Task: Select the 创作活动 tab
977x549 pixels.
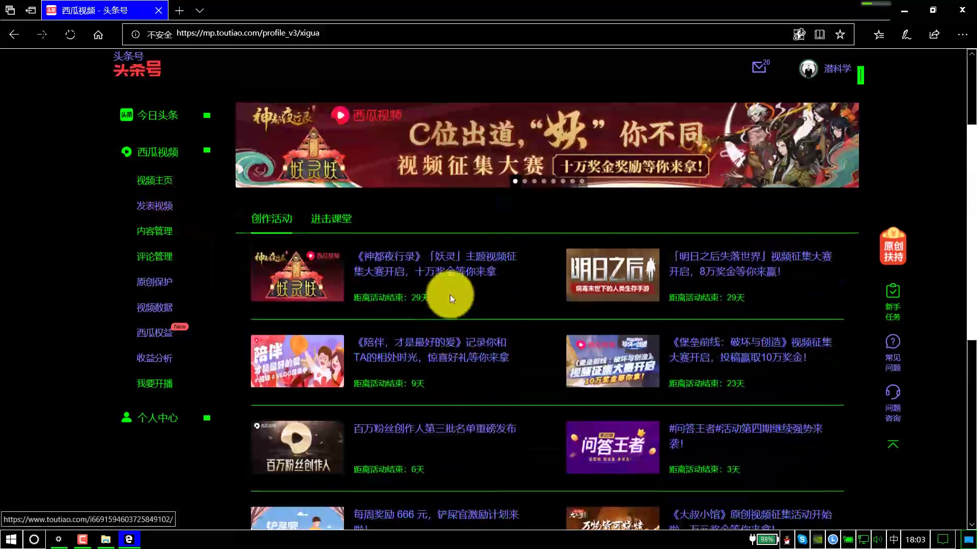Action: point(272,219)
